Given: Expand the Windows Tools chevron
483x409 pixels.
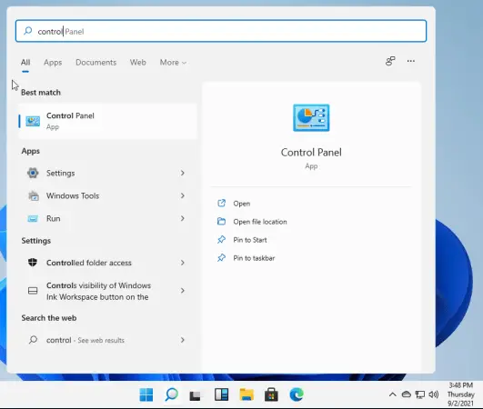Looking at the screenshot, I should pos(182,195).
